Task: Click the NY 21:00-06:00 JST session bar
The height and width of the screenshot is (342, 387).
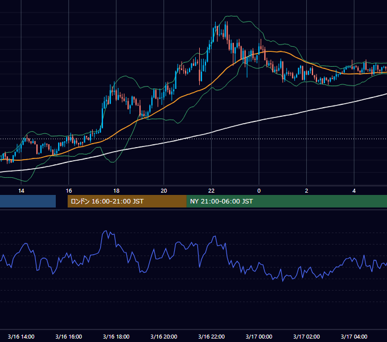Action: pos(286,201)
